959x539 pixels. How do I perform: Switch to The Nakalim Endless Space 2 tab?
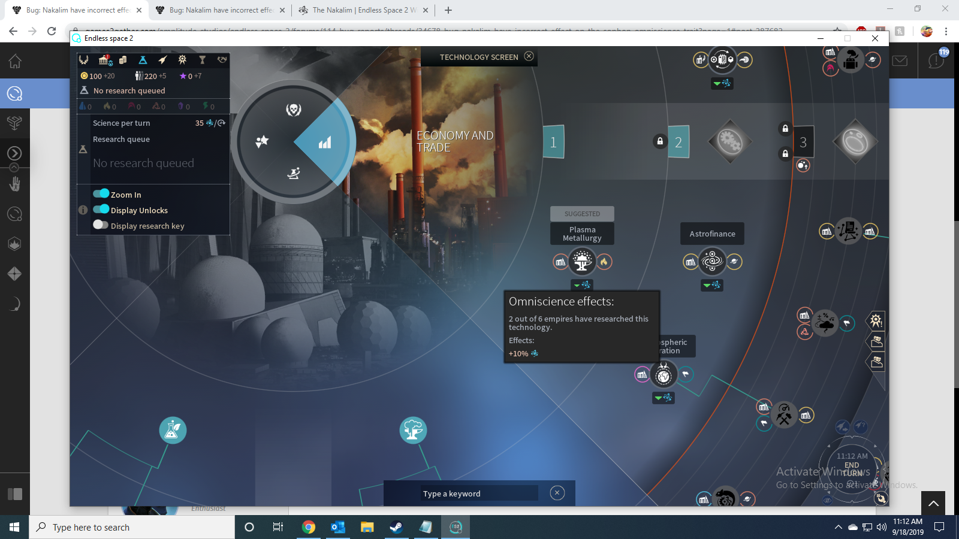coord(364,10)
